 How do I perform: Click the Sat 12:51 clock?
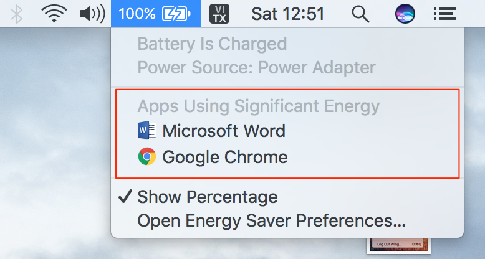tap(287, 14)
